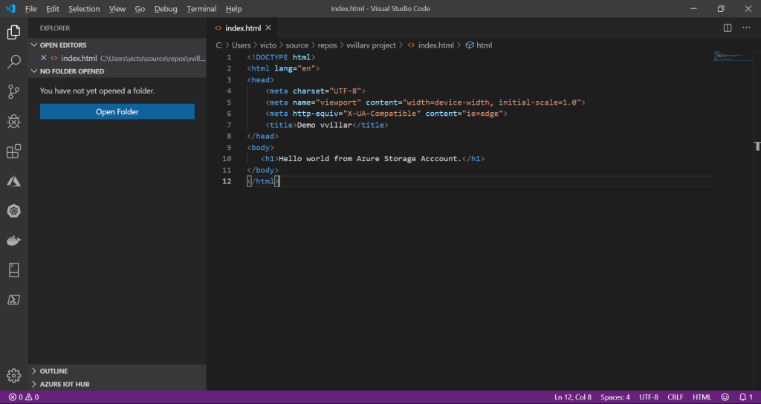Open the Go menu
This screenshot has width=761, height=404.
(140, 9)
